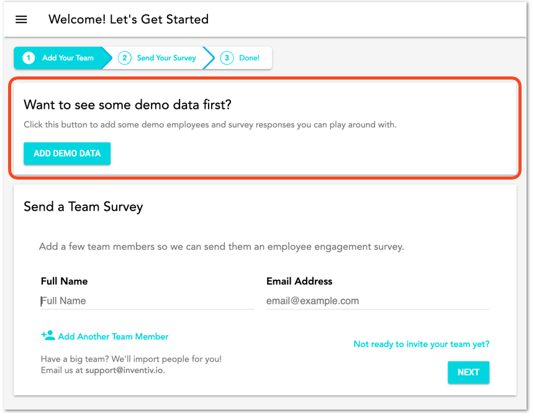The height and width of the screenshot is (417, 534).
Task: Click the Full Name column label
Action: click(65, 282)
